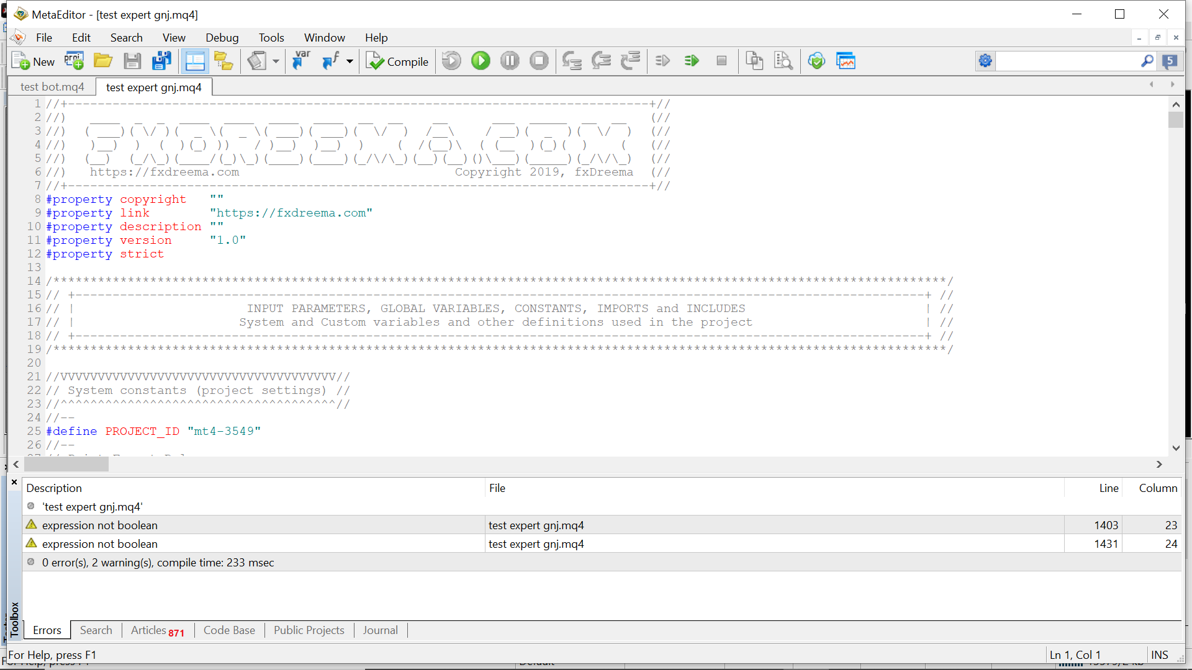Click horizontal scrollbar thumb
The width and height of the screenshot is (1192, 670).
tap(66, 464)
